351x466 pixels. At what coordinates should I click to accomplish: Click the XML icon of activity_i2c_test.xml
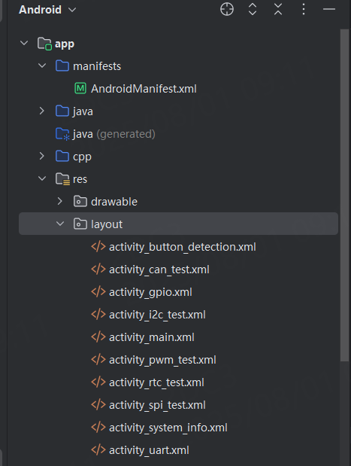point(98,314)
